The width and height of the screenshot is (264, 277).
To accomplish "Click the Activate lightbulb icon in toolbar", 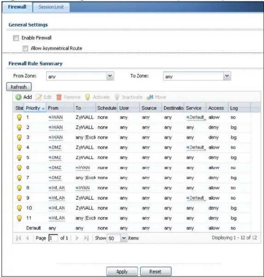I will tap(88, 97).
